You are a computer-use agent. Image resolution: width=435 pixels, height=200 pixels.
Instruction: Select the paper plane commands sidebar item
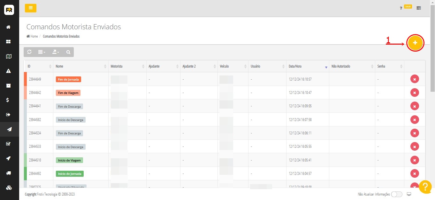click(9, 129)
